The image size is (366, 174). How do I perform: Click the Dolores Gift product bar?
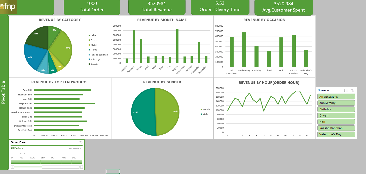pos(61,121)
